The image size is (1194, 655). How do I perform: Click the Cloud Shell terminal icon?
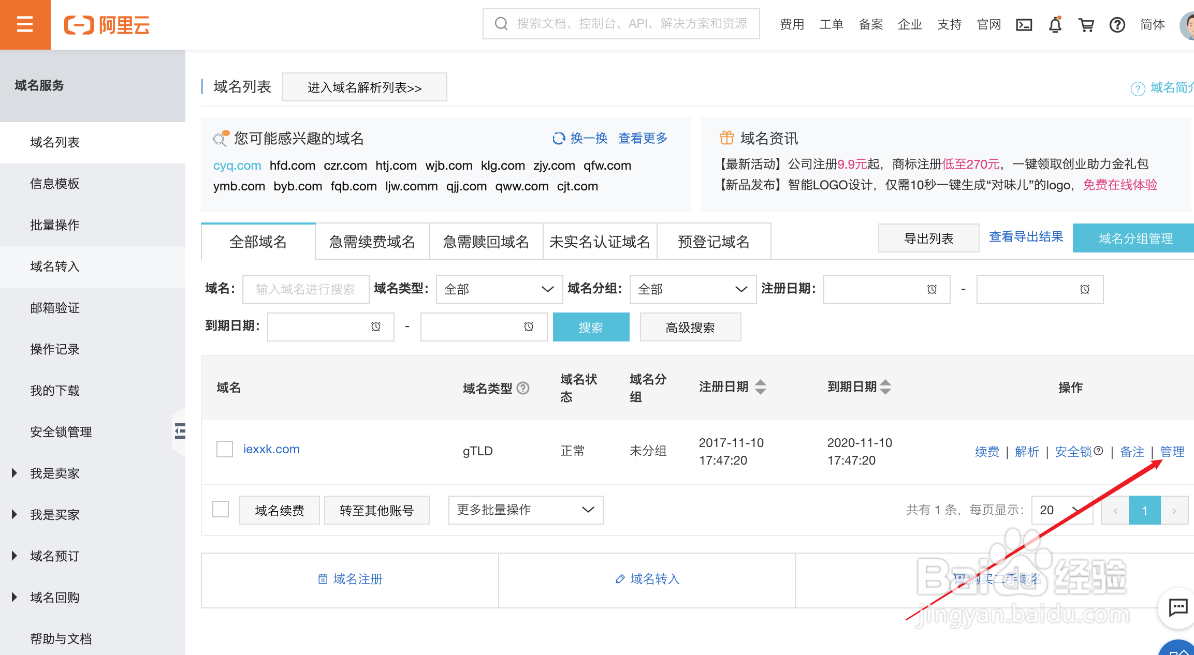coord(1024,24)
